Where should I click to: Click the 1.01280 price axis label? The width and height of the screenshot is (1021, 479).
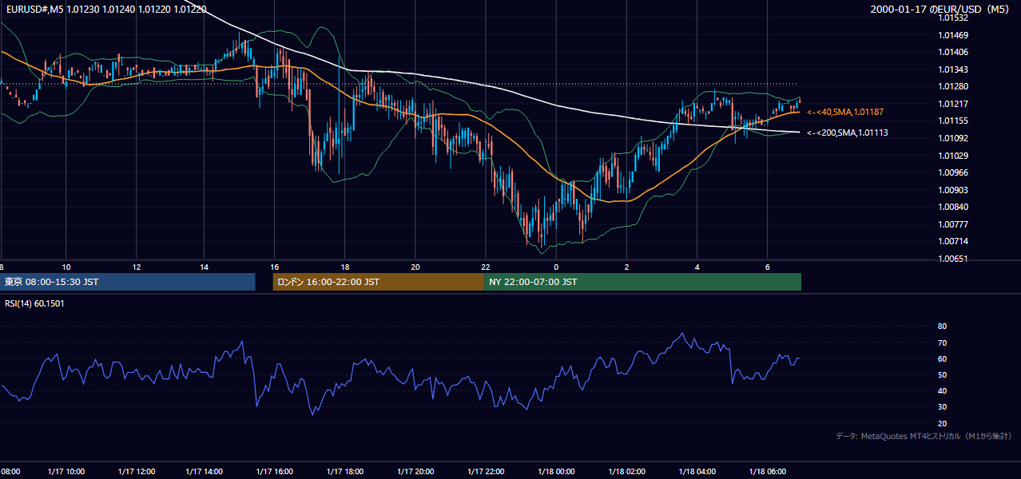[x=953, y=87]
